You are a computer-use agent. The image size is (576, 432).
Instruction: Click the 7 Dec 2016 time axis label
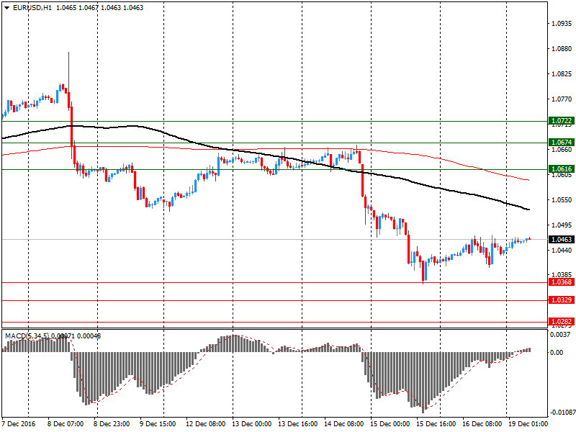[19, 424]
